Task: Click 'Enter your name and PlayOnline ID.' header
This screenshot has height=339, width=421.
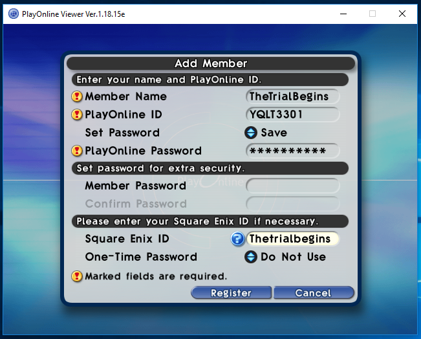Action: [210, 80]
